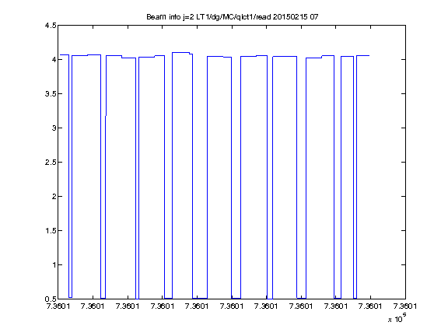This screenshot has width=448, height=336.
Task: Pick the y-axis tick label 2.5
Action: [x=51, y=162]
